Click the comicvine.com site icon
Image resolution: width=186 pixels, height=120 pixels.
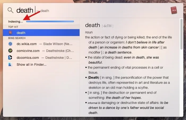pyautogui.click(x=10, y=51)
